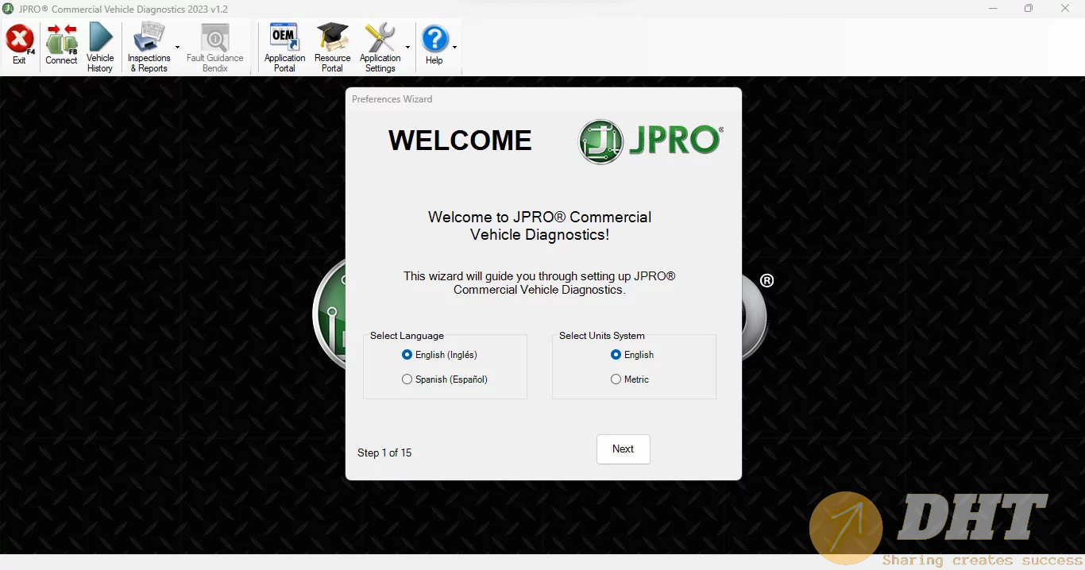Expand the Inspections & Reports dropdown arrow

[177, 48]
